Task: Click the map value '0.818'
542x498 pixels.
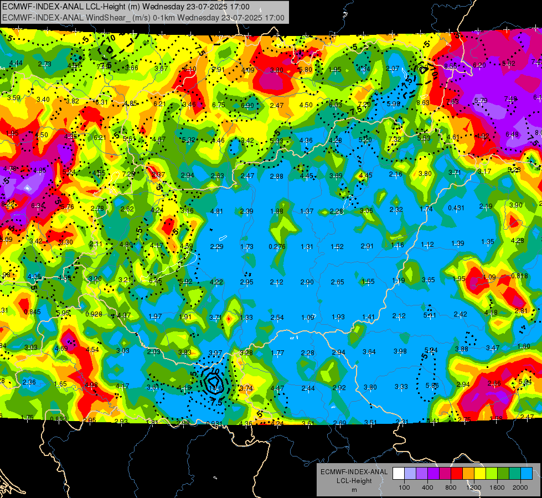Action: click(x=519, y=276)
